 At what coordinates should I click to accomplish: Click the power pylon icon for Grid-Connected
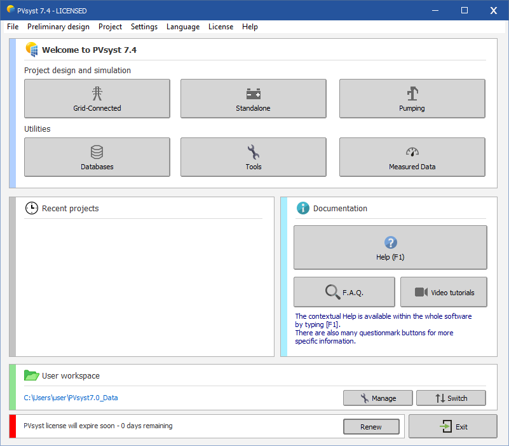(97, 94)
